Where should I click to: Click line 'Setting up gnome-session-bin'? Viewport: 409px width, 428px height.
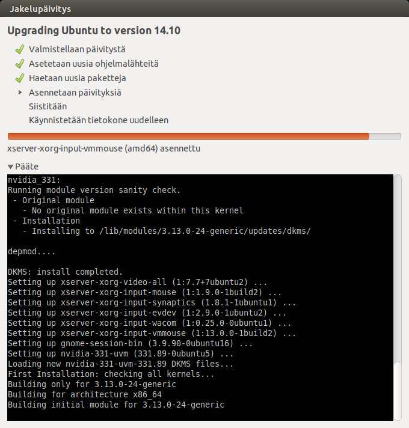(x=131, y=343)
